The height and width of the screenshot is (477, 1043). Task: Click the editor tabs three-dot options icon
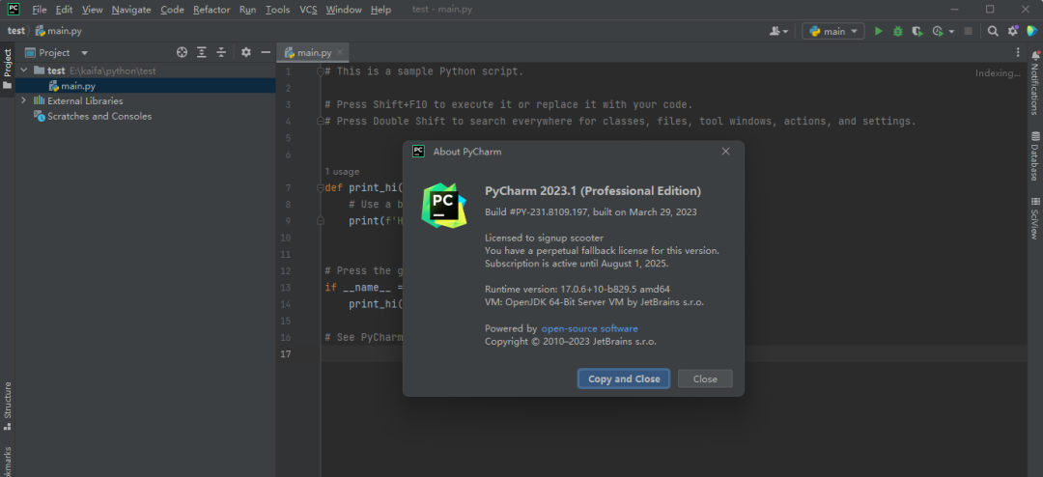pyautogui.click(x=1018, y=52)
